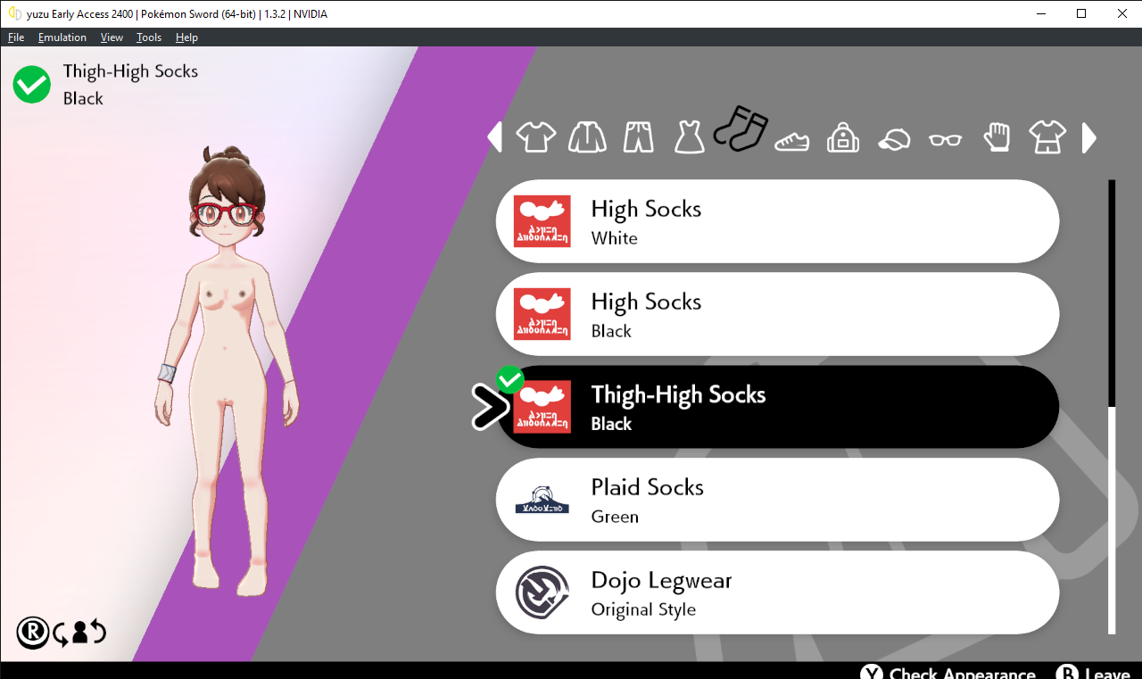Click the Y button icon

[x=873, y=675]
